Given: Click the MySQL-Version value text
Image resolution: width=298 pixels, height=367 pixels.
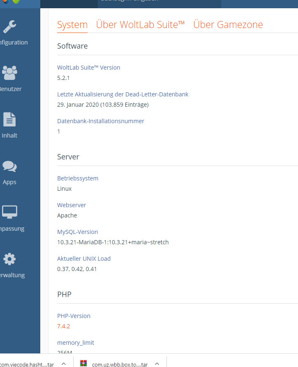Looking at the screenshot, I should pos(113,242).
